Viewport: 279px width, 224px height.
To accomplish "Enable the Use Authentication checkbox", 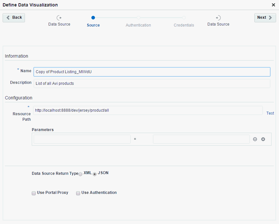I will [78, 193].
